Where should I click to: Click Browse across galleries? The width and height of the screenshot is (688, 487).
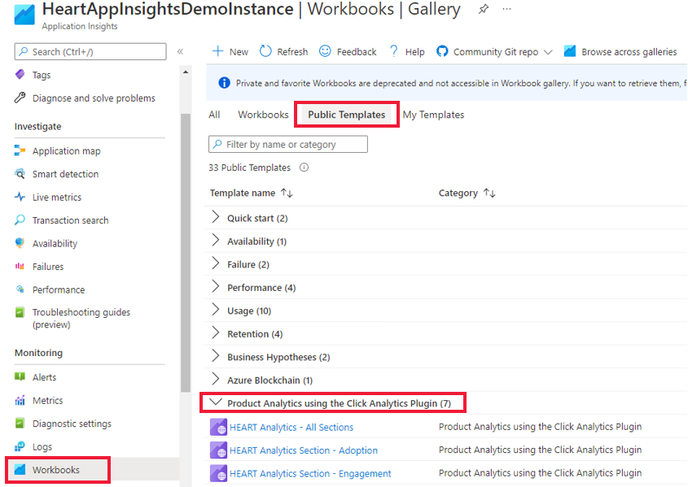(x=621, y=52)
